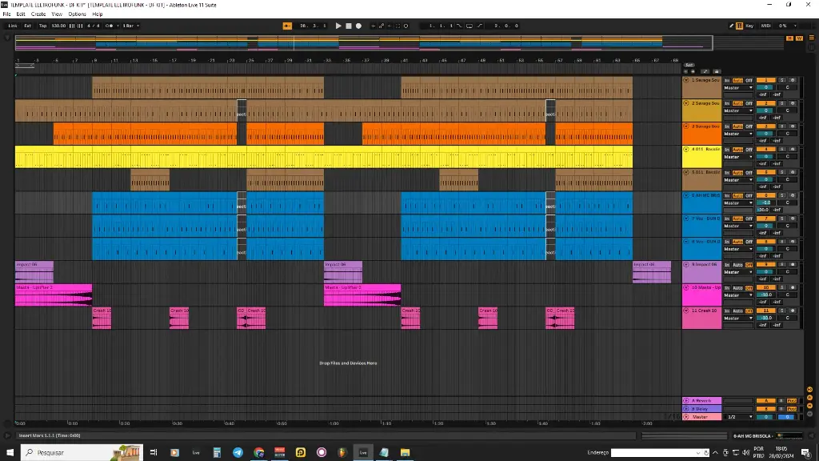Click the tempo field 120.00
Viewport: 819px width, 461px height.
tap(58, 26)
